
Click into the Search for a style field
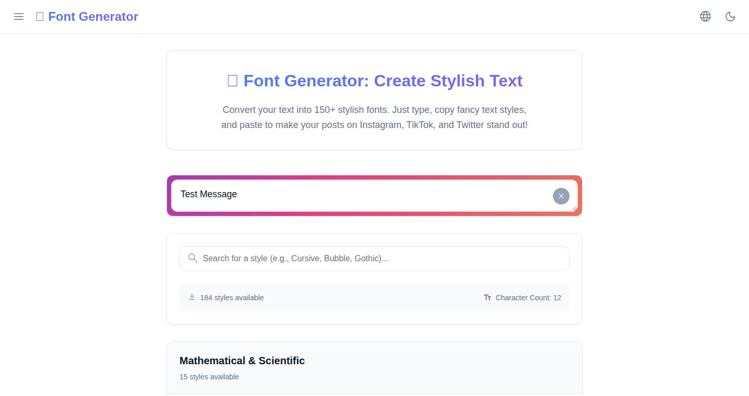pos(380,258)
